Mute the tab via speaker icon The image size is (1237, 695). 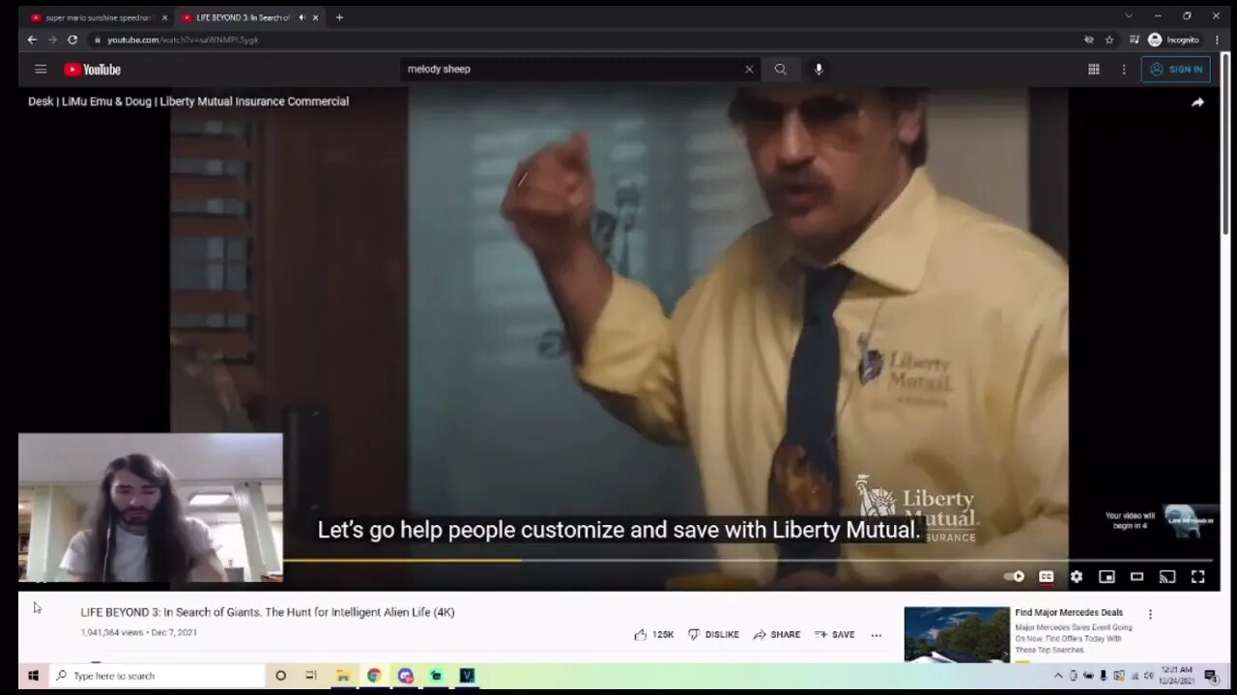[302, 17]
